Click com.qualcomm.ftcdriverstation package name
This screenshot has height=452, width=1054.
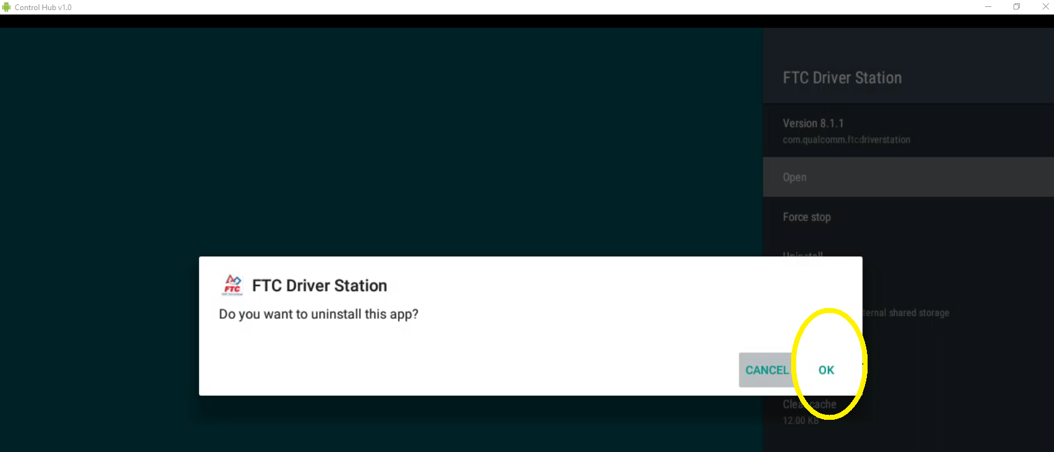pyautogui.click(x=846, y=140)
